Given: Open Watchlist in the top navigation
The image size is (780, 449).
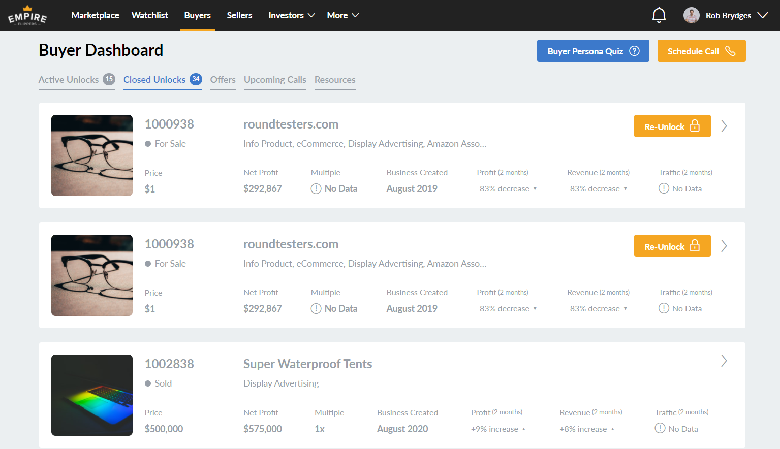Looking at the screenshot, I should (149, 15).
